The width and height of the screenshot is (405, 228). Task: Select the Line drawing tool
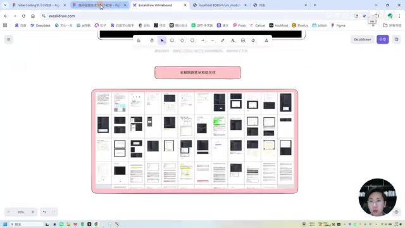coord(213,41)
